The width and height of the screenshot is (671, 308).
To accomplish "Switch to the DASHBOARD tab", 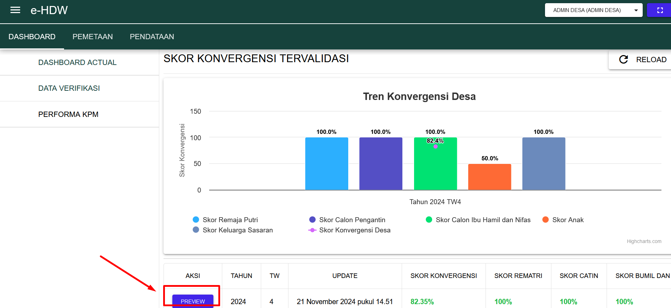I will tap(32, 37).
